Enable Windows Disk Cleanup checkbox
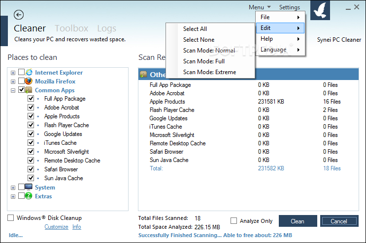This screenshot has width=366, height=243. coord(10,218)
